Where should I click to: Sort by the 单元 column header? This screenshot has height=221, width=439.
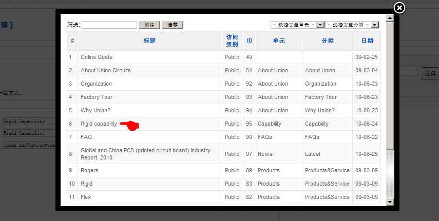[279, 41]
